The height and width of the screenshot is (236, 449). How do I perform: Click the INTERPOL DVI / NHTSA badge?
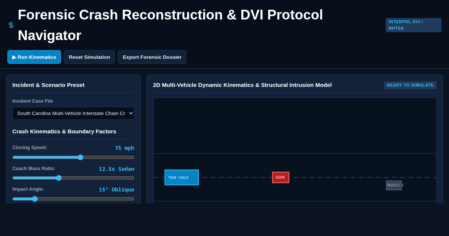pyautogui.click(x=413, y=25)
